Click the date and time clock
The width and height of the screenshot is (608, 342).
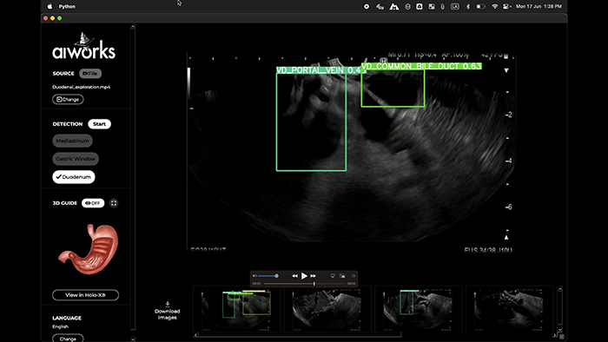point(539,7)
